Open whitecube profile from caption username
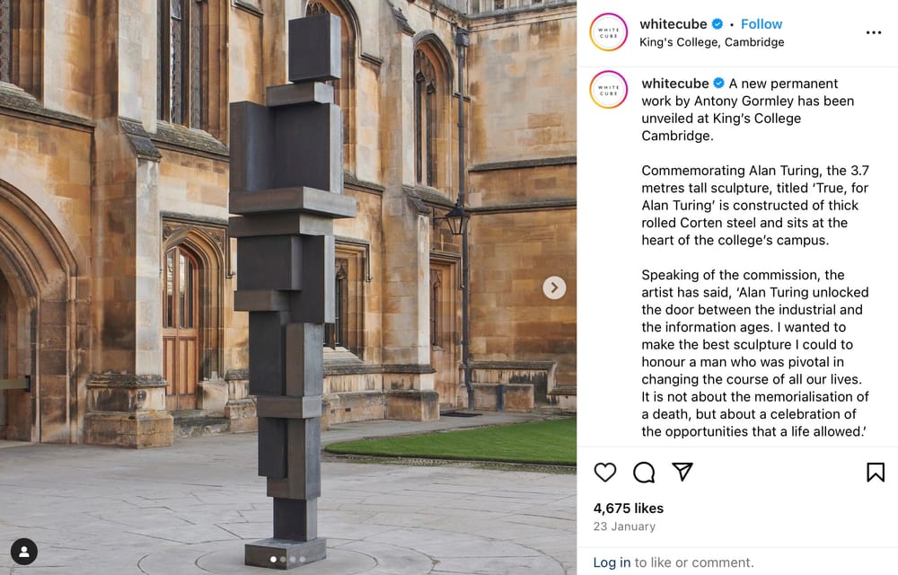This screenshot has width=898, height=575. point(674,84)
